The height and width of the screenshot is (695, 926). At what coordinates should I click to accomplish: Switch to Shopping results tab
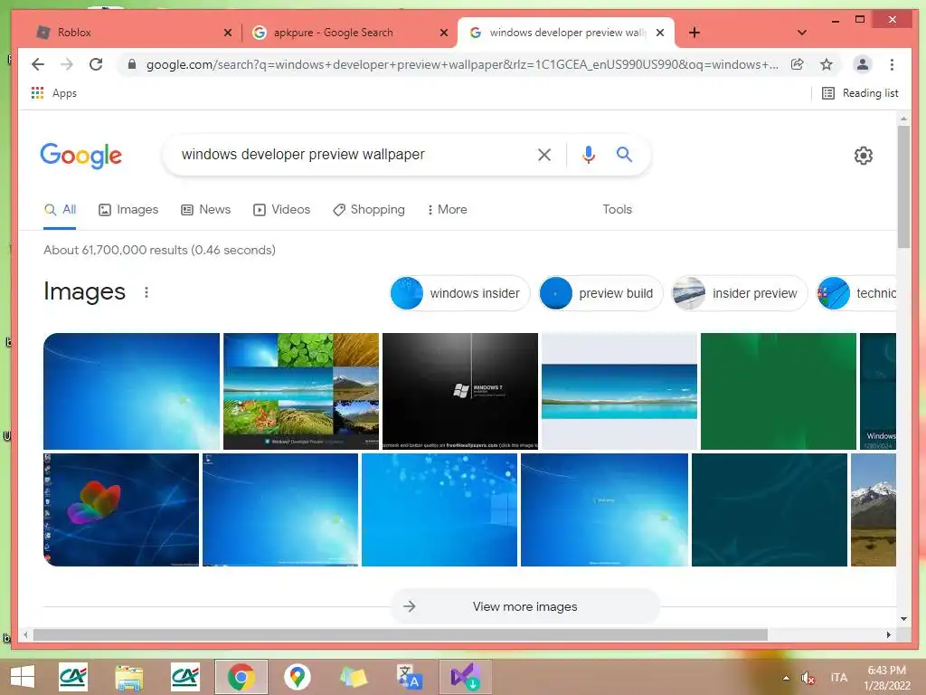pyautogui.click(x=369, y=210)
